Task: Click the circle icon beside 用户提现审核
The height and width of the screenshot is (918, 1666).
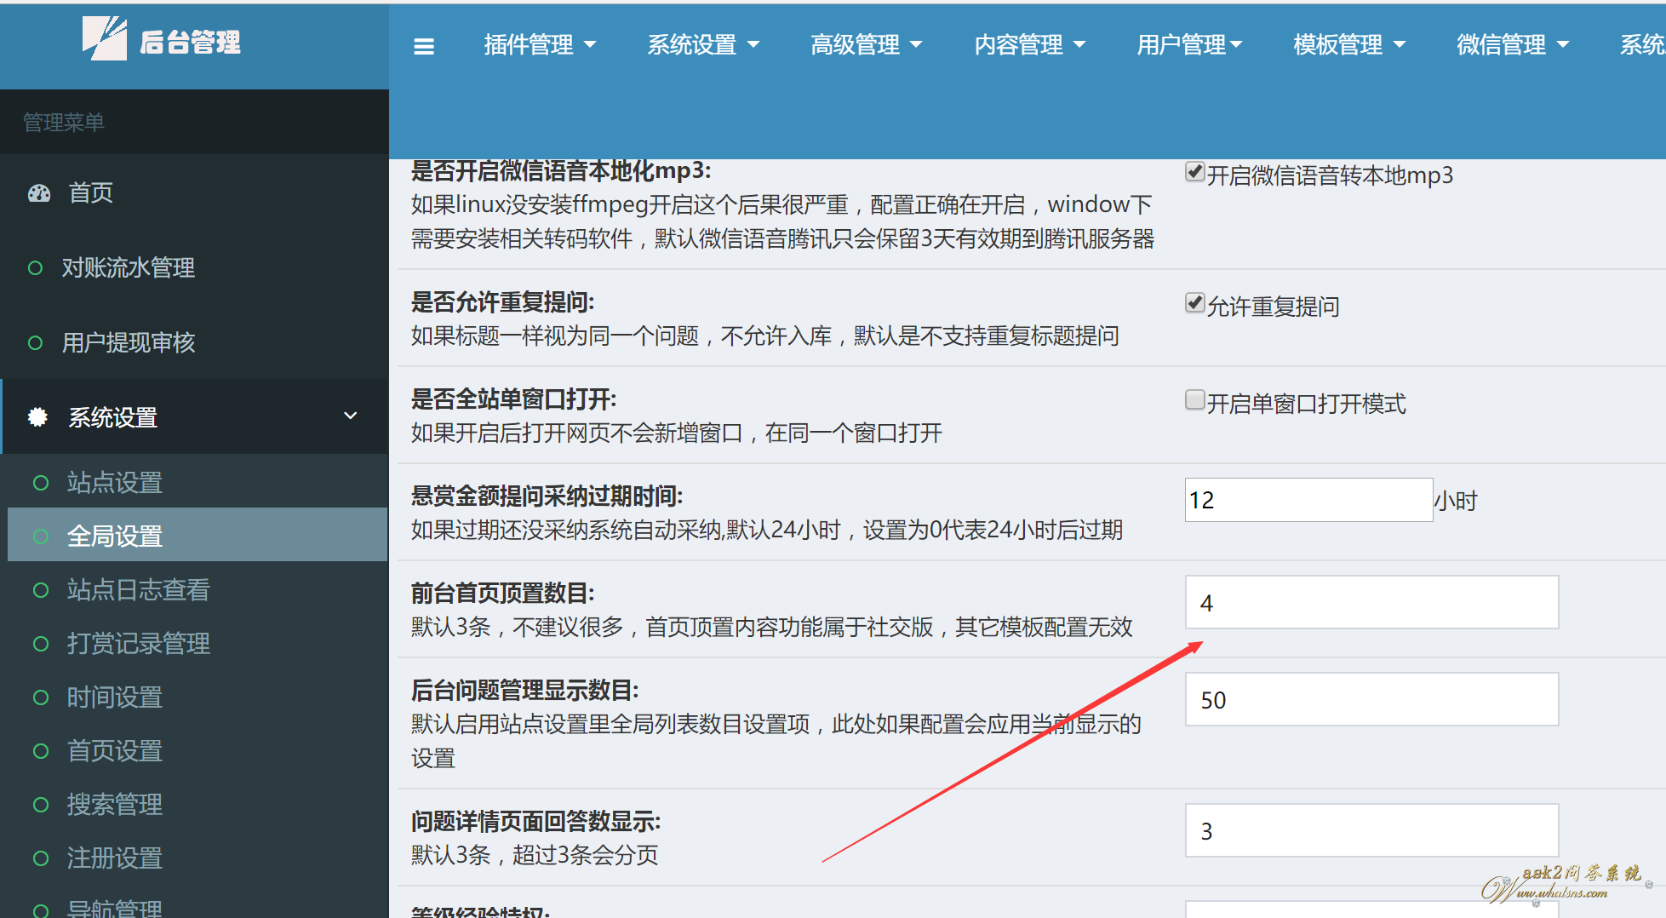Action: point(35,343)
